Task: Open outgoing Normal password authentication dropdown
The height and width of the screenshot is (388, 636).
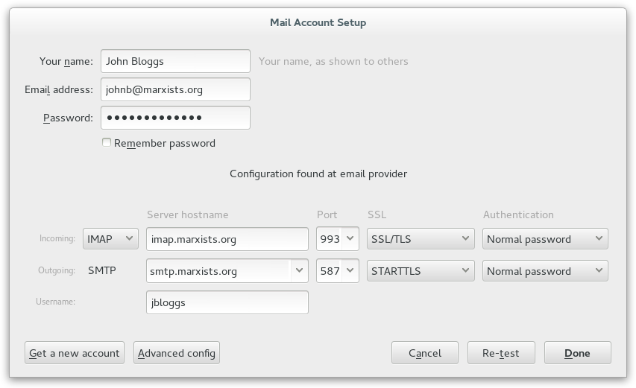Action: (x=545, y=271)
